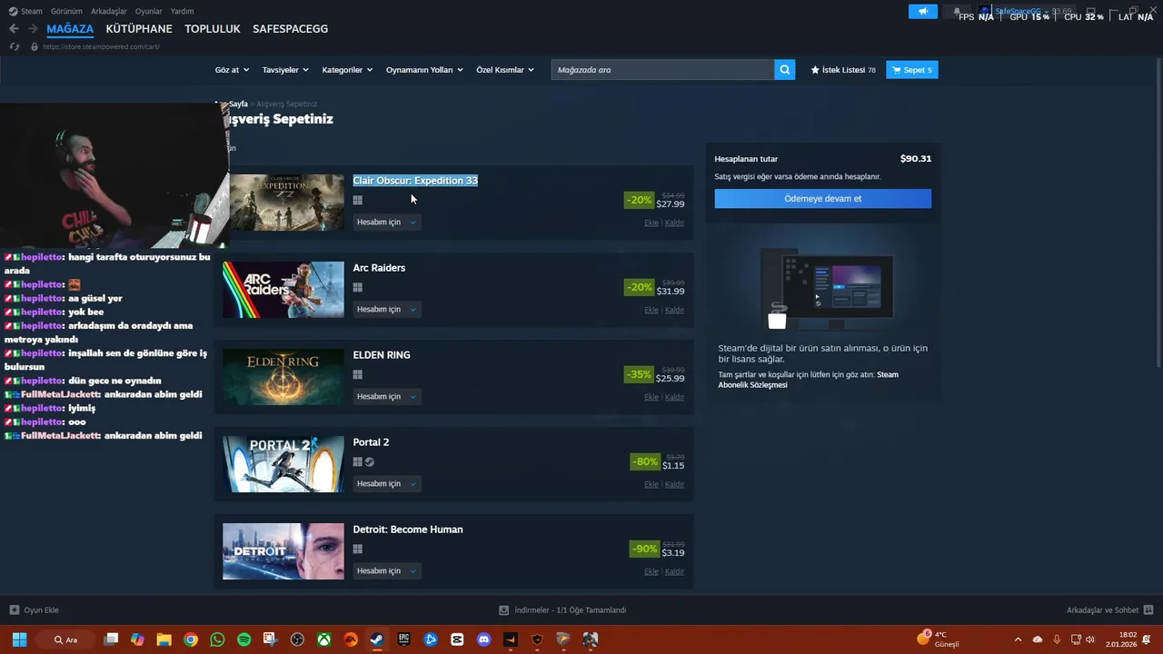The height and width of the screenshot is (654, 1163).
Task: Open İstek Listesi wishlist with star icon
Action: tap(843, 70)
